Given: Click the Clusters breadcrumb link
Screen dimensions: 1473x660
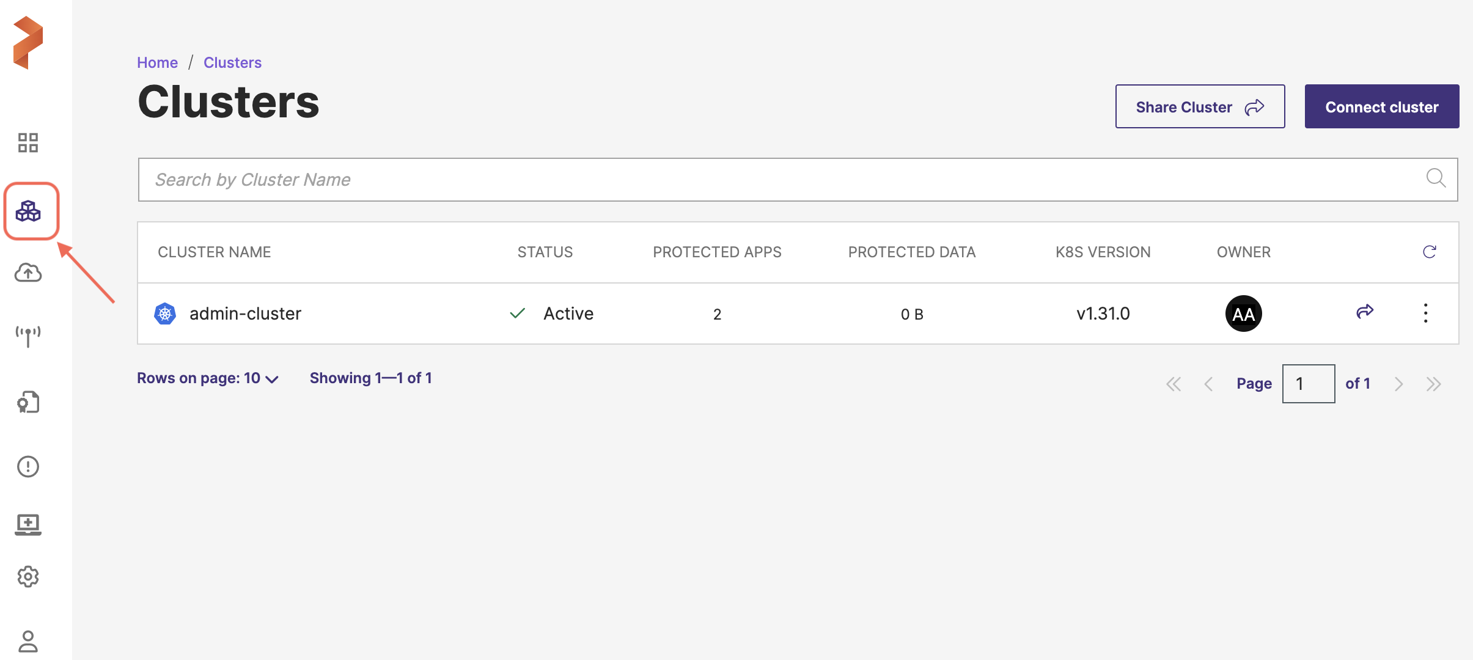Looking at the screenshot, I should [232, 62].
